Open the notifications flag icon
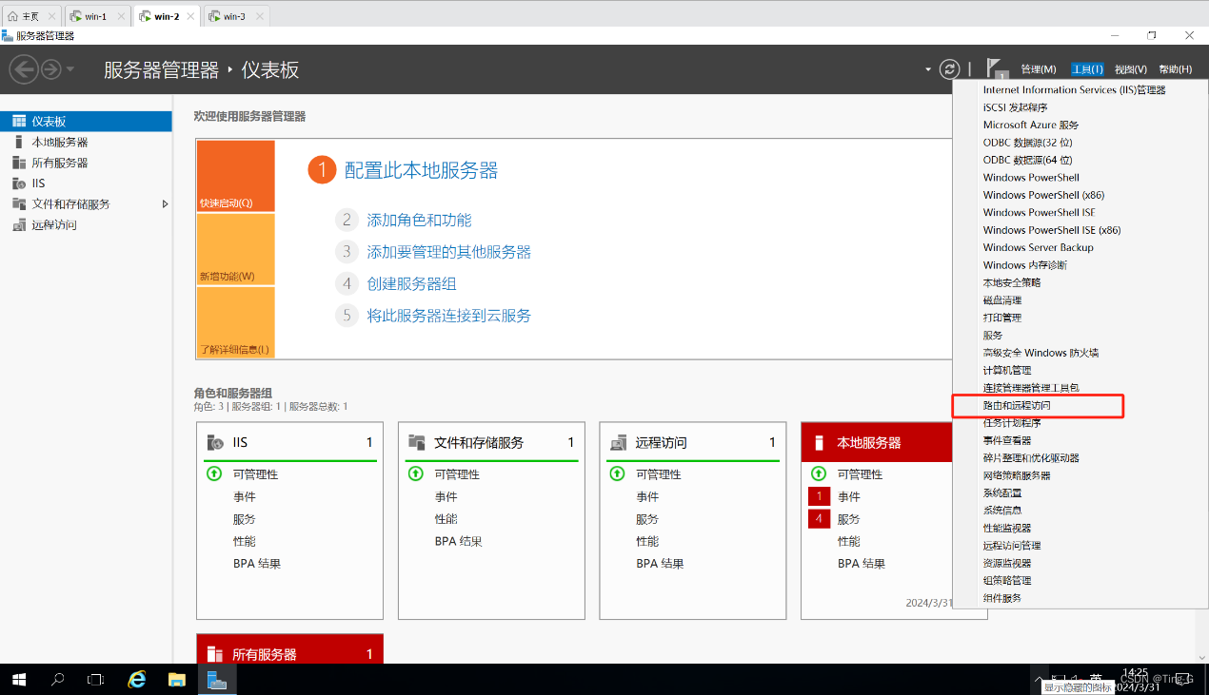The width and height of the screenshot is (1209, 695). point(996,68)
